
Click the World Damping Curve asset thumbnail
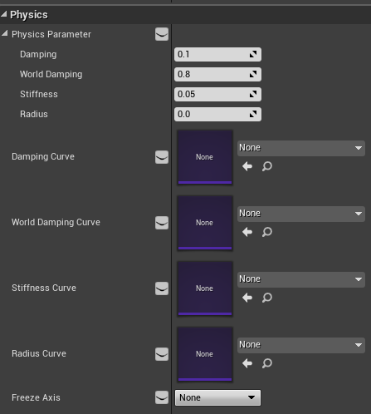tap(205, 223)
